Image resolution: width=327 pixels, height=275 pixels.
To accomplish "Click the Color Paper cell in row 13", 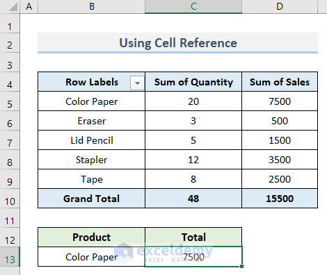I will pyautogui.click(x=92, y=257).
